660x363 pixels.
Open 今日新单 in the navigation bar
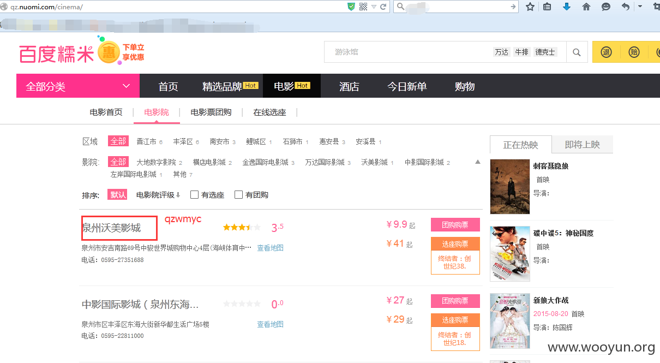coord(407,86)
